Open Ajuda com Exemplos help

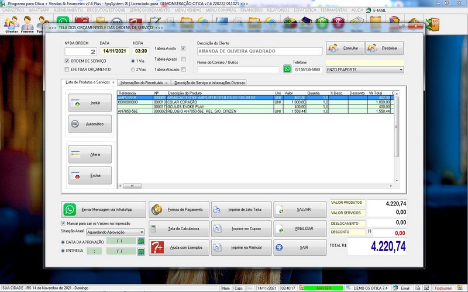179,247
